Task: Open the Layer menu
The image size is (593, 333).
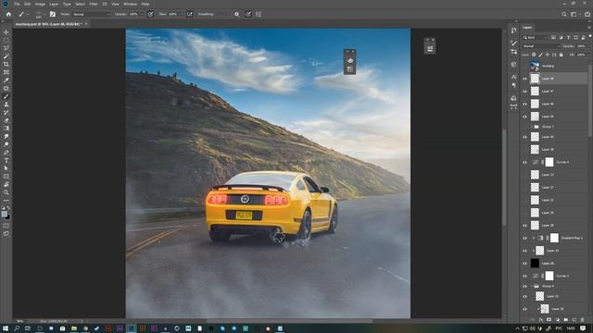Action: point(54,4)
